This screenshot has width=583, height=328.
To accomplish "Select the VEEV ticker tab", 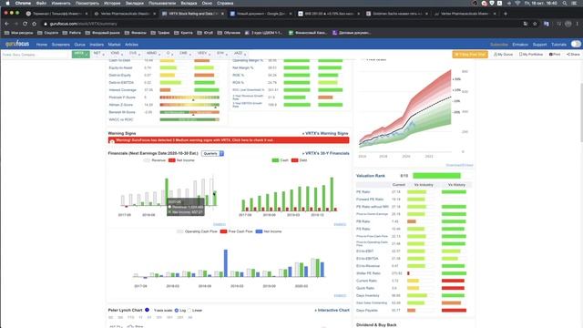I will 204,54.
